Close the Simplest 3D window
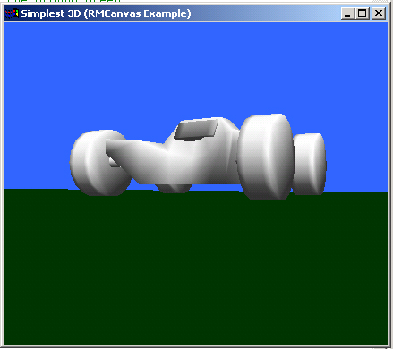This screenshot has height=349, width=393. (379, 13)
